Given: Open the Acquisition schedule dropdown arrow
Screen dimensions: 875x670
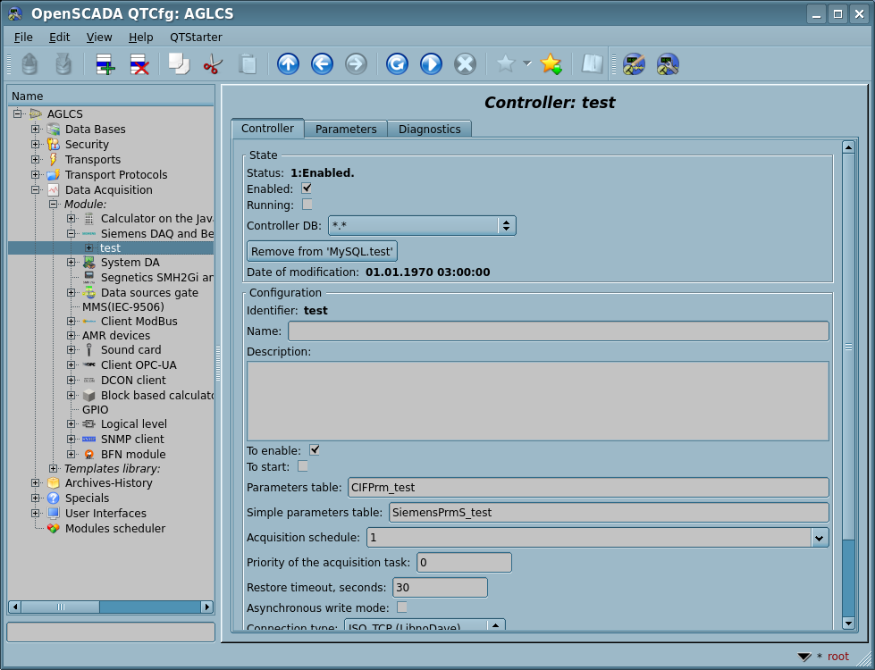Looking at the screenshot, I should pyautogui.click(x=820, y=537).
